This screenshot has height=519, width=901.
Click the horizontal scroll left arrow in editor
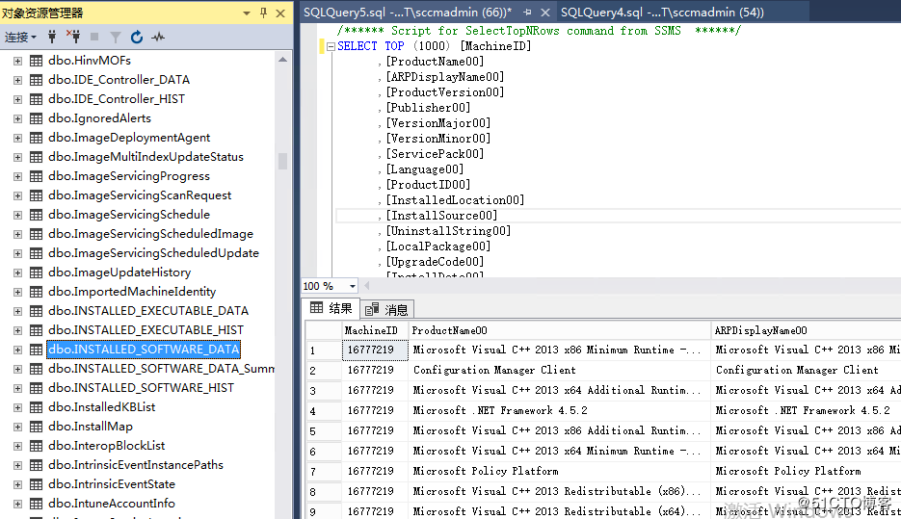[x=366, y=285]
